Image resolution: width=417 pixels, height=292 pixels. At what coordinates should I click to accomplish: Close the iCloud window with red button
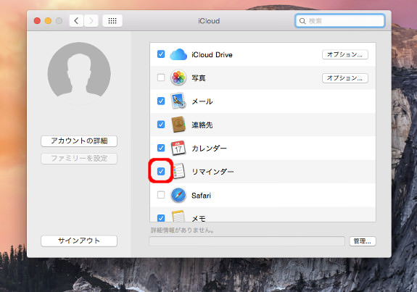coord(37,21)
